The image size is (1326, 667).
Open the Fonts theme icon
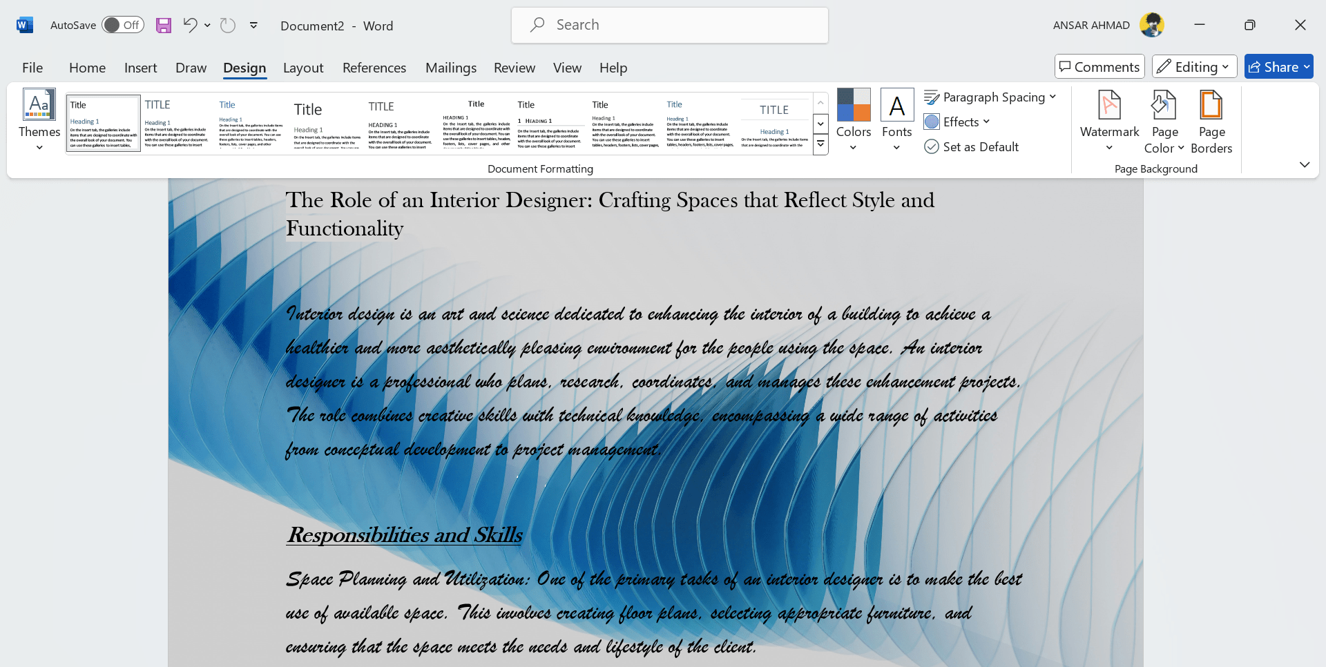[x=896, y=119]
